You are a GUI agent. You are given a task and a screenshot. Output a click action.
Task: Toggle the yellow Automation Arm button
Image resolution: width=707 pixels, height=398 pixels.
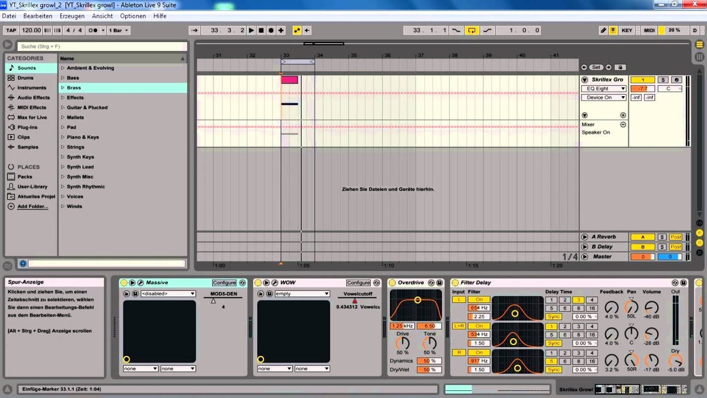pos(297,30)
